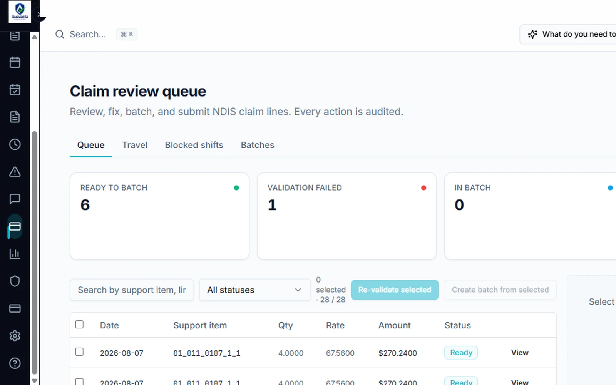Switch to the Travel tab
616x385 pixels.
coord(135,145)
